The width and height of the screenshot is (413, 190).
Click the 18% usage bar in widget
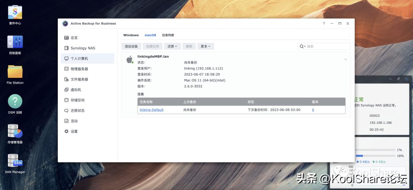pyautogui.click(x=375, y=156)
